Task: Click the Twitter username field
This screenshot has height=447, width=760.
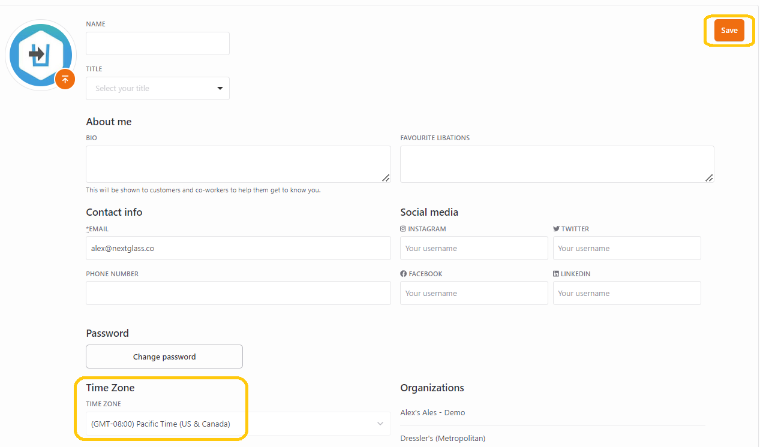Action: [x=627, y=248]
